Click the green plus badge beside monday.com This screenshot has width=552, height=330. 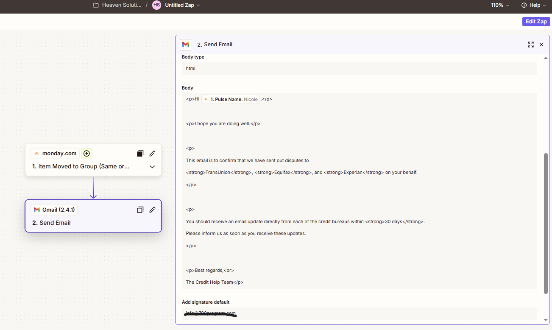pos(86,154)
